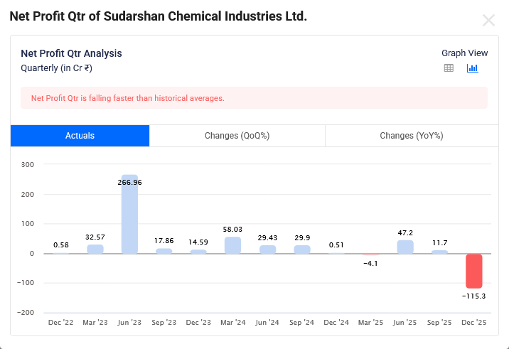Screen dimensions: 509x349
Task: Switch to the table view icon
Action: click(449, 68)
